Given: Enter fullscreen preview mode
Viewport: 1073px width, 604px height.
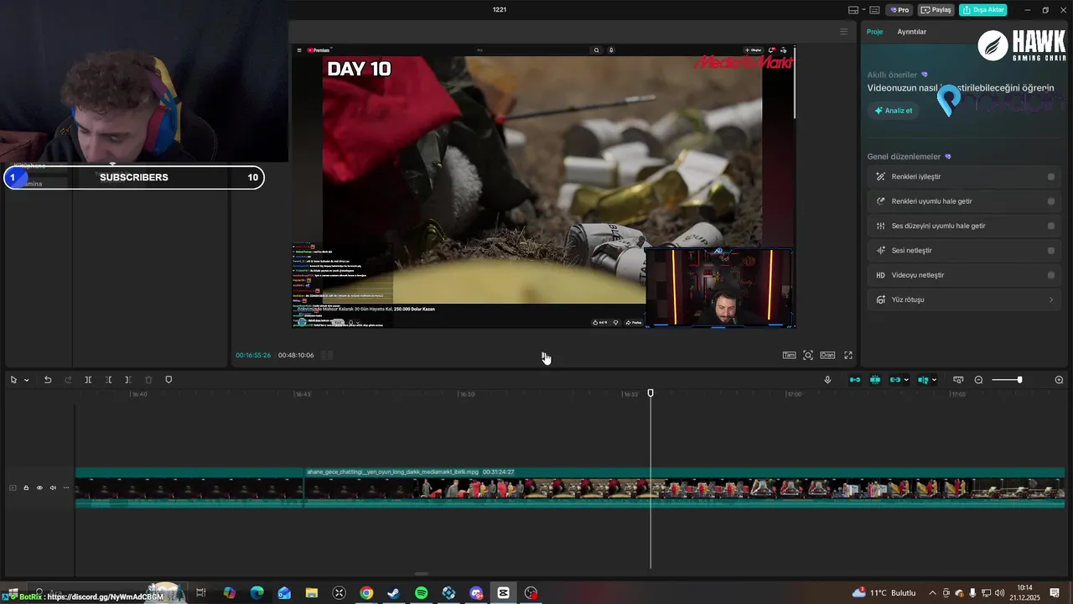Looking at the screenshot, I should click(x=848, y=356).
